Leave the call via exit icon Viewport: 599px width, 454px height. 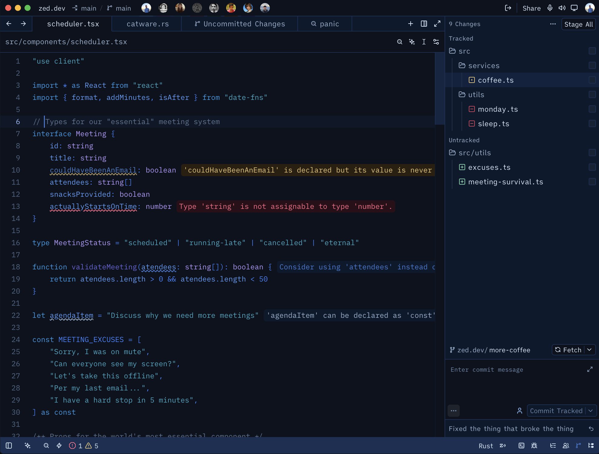click(508, 8)
